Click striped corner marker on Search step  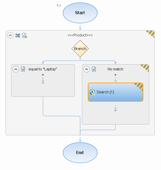pos(139,86)
